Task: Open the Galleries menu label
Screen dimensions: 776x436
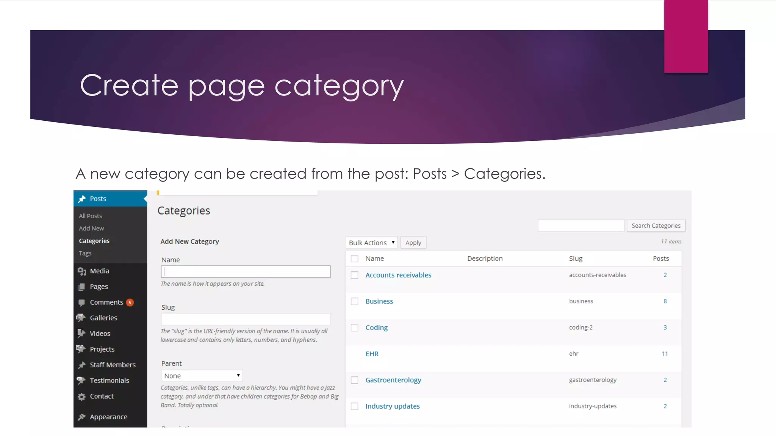Action: [103, 318]
